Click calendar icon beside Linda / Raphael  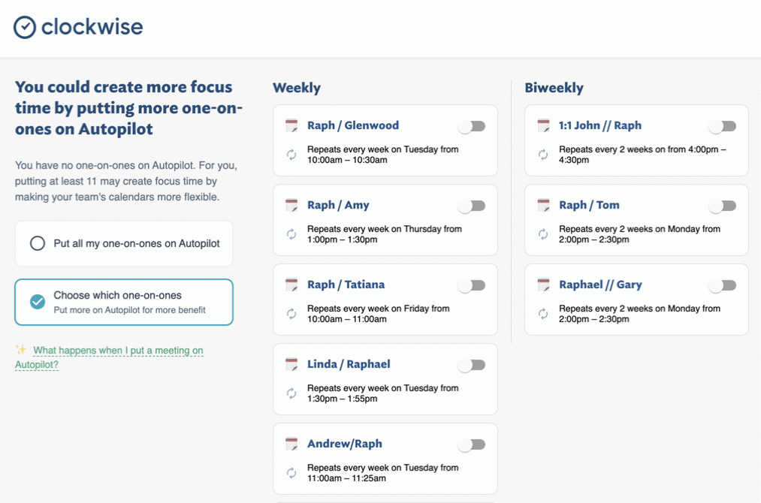pos(291,365)
